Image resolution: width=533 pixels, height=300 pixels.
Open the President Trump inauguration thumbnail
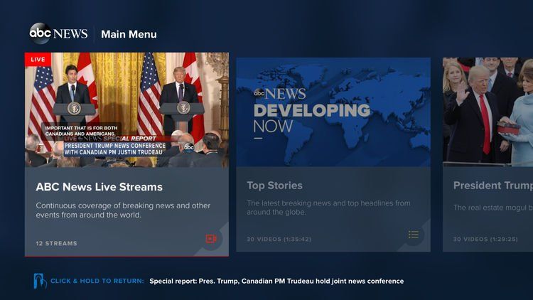tap(488, 112)
